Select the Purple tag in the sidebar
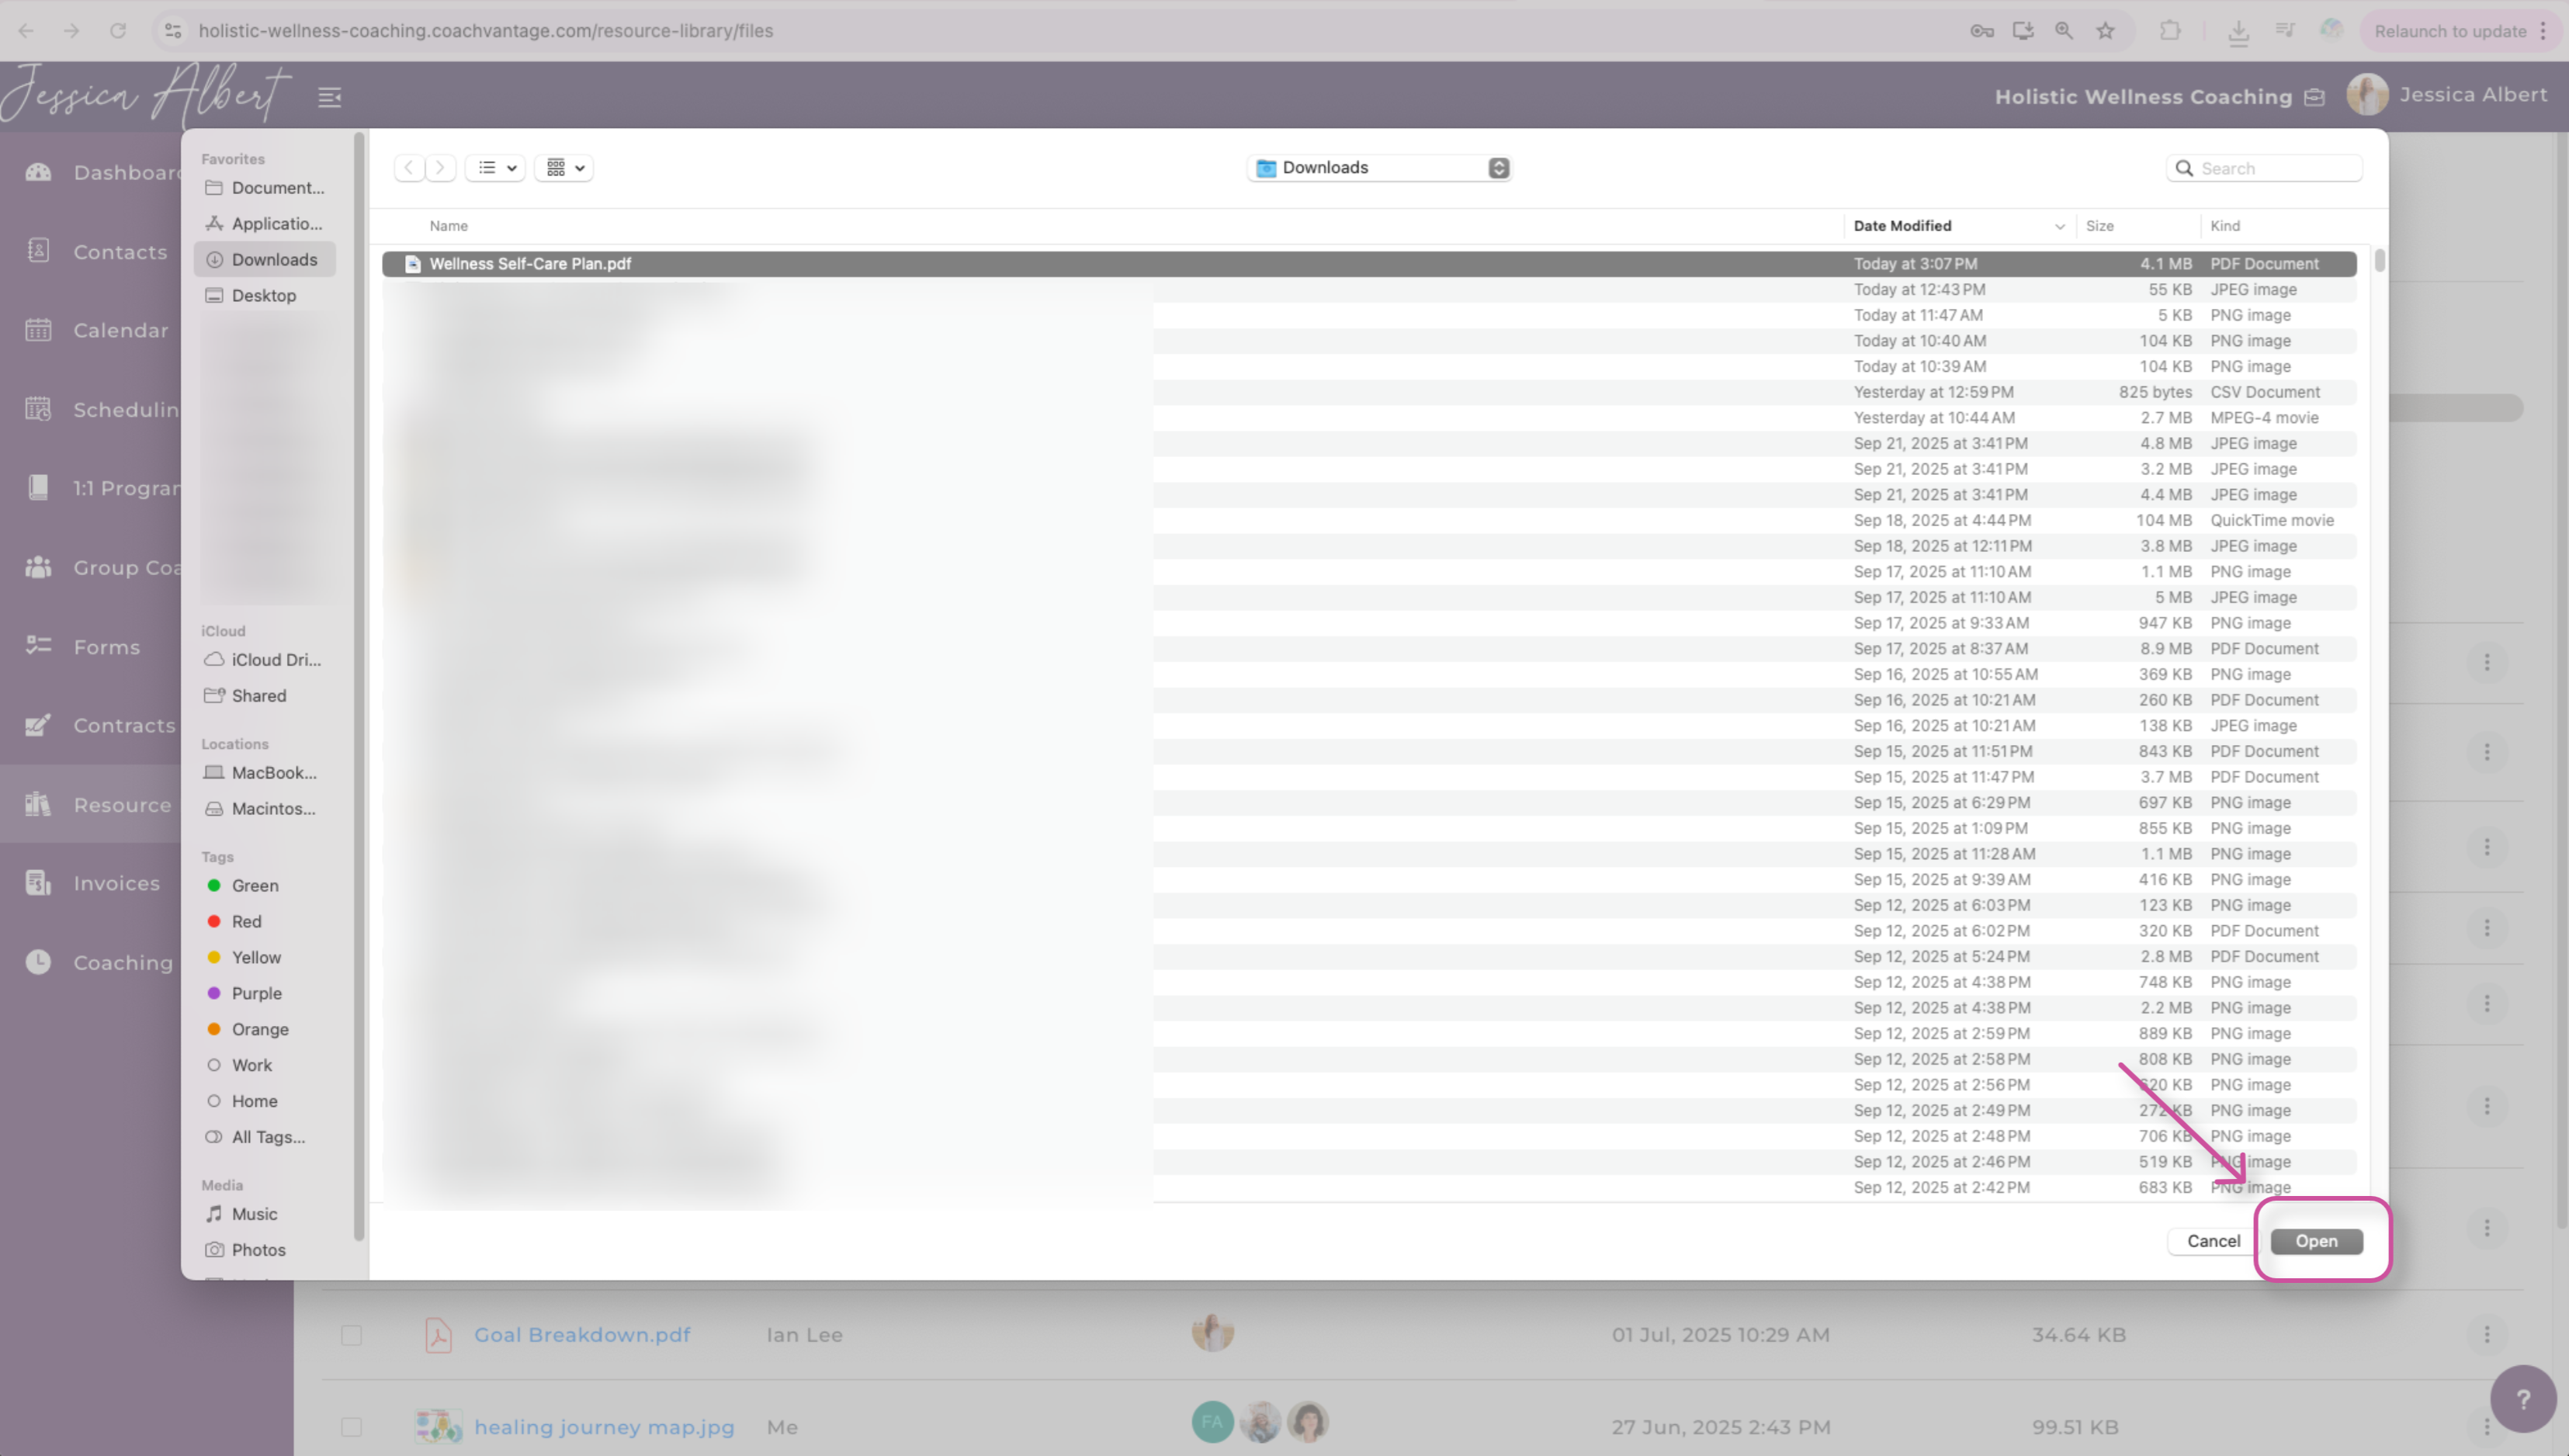The image size is (2569, 1456). click(256, 993)
